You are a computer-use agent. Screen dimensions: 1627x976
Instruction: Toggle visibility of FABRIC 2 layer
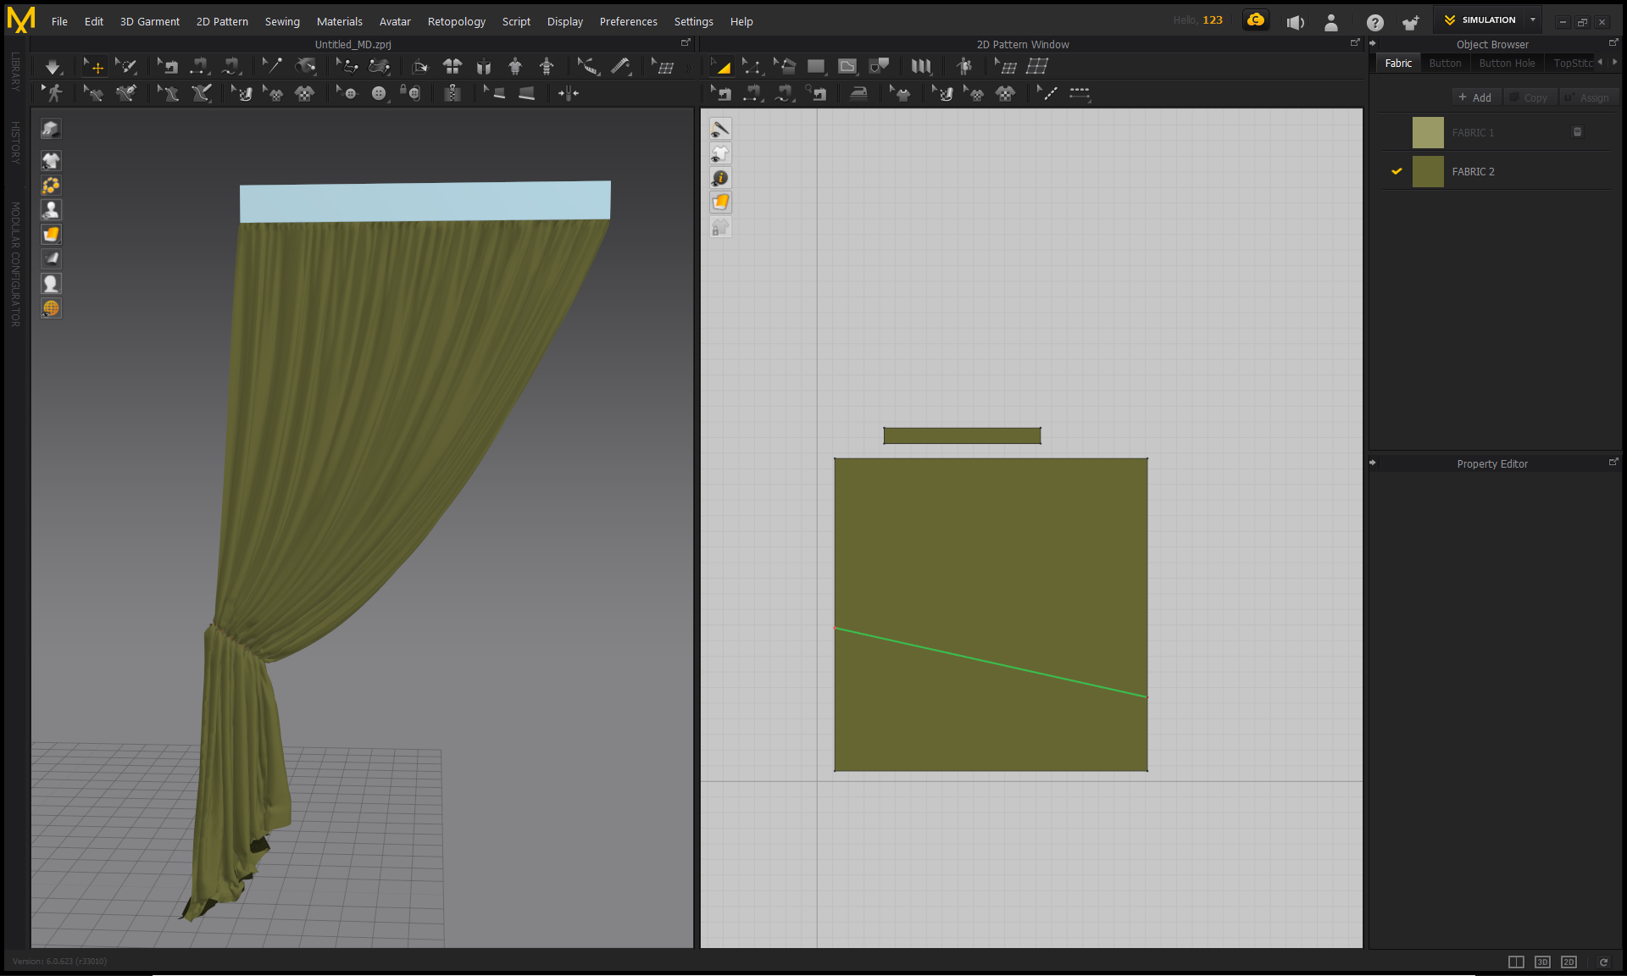click(1396, 172)
